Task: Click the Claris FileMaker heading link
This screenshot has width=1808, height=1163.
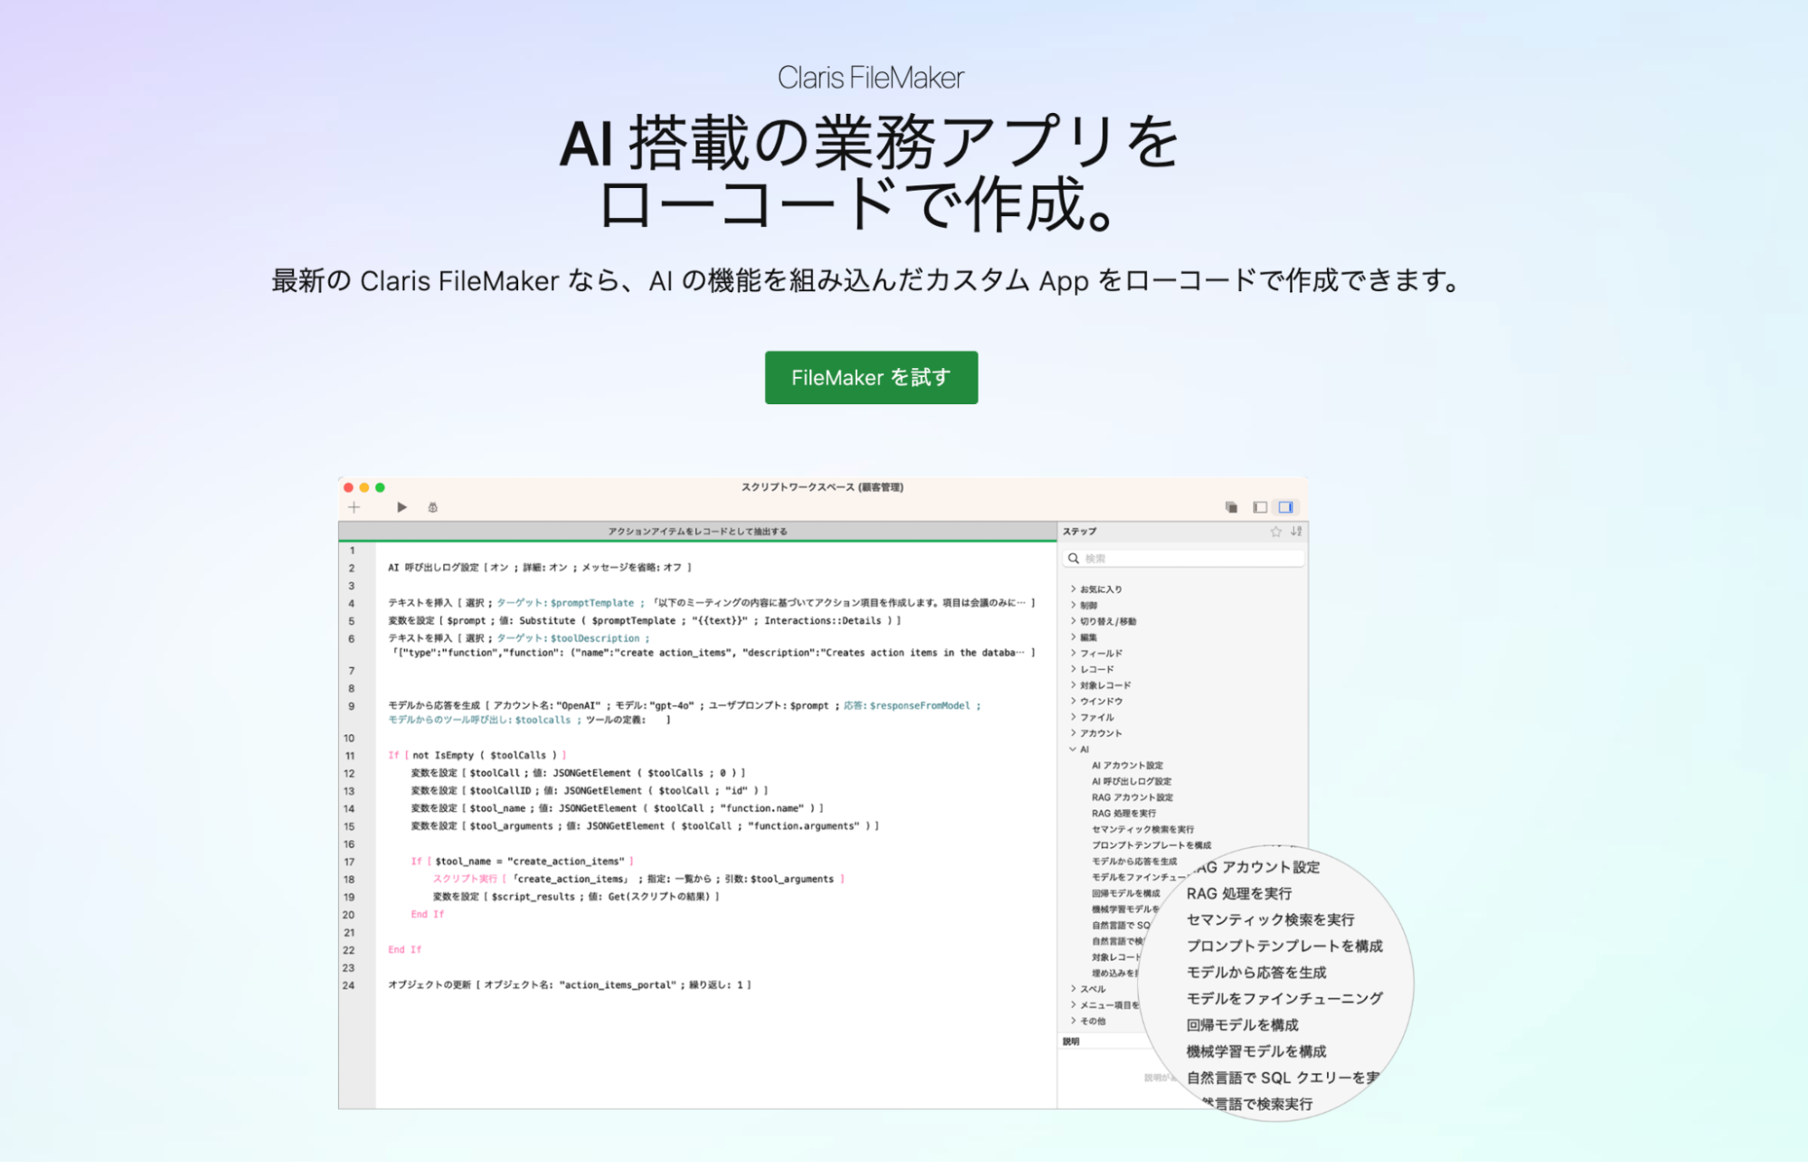Action: pyautogui.click(x=871, y=78)
